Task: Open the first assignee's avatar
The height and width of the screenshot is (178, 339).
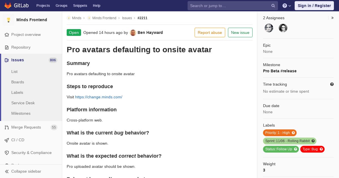Action: point(269,28)
